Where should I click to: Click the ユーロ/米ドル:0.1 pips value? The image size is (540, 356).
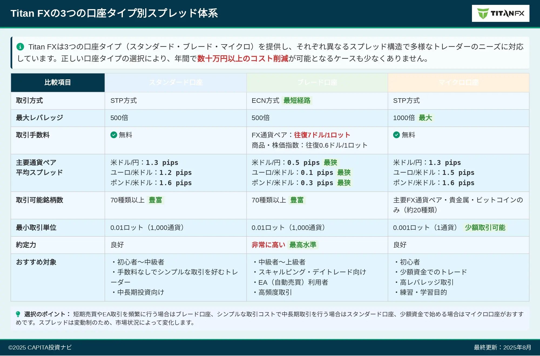click(292, 172)
